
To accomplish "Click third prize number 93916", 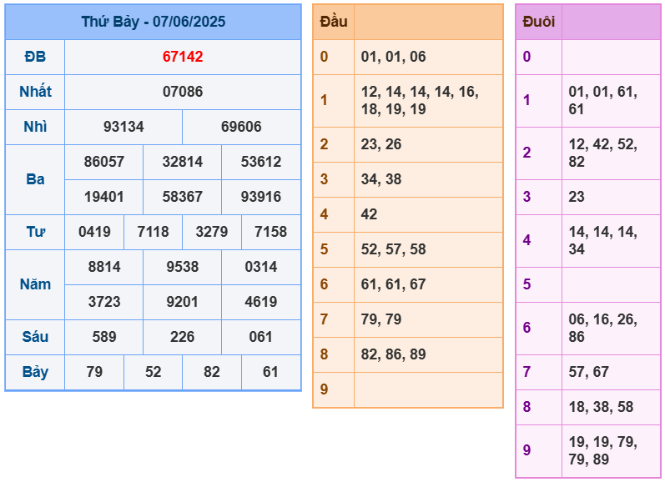I will [x=260, y=197].
